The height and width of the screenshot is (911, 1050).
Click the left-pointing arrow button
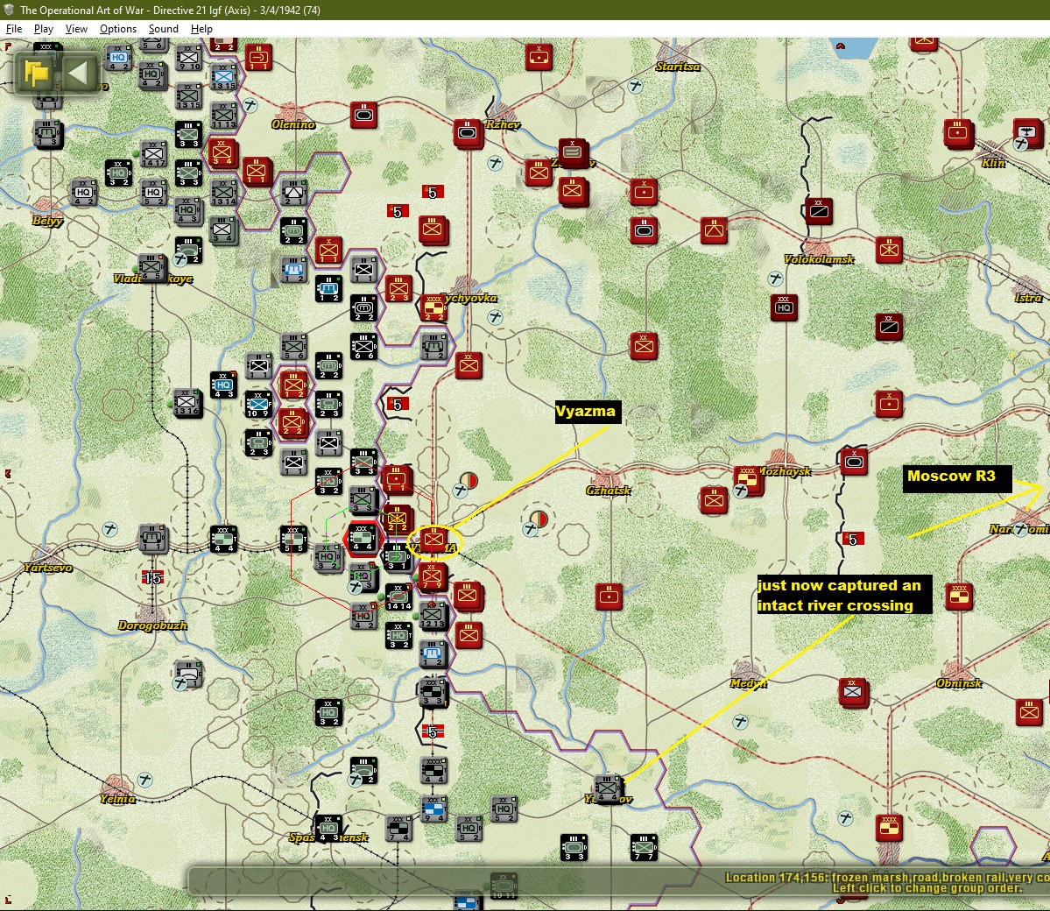80,72
